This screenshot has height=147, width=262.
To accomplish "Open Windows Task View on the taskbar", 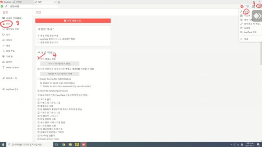I will pos(56,144).
